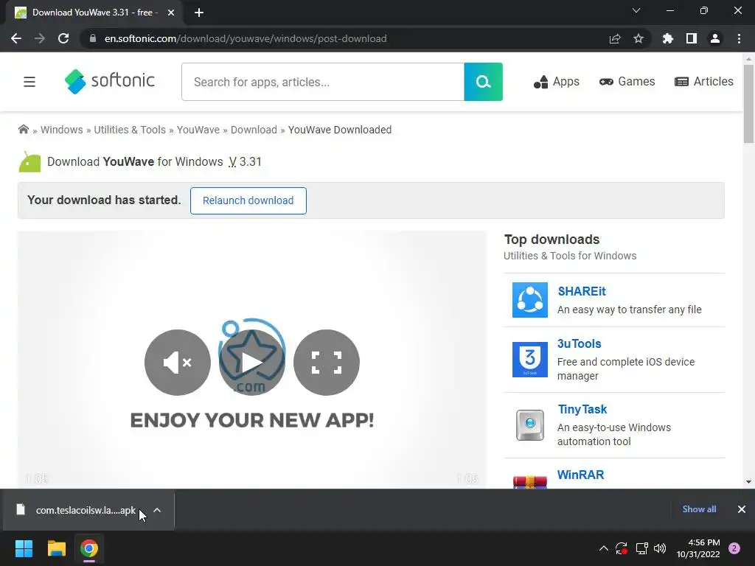The width and height of the screenshot is (755, 566).
Task: Click the Relaunch download button
Action: 248,200
